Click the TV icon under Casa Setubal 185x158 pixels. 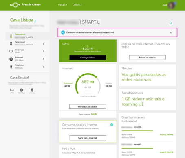[x=12, y=90]
